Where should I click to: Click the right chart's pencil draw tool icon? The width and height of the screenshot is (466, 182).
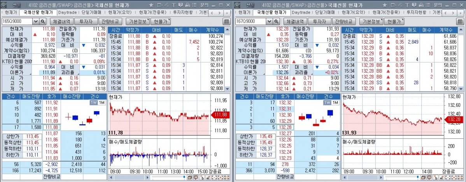coord(442,178)
